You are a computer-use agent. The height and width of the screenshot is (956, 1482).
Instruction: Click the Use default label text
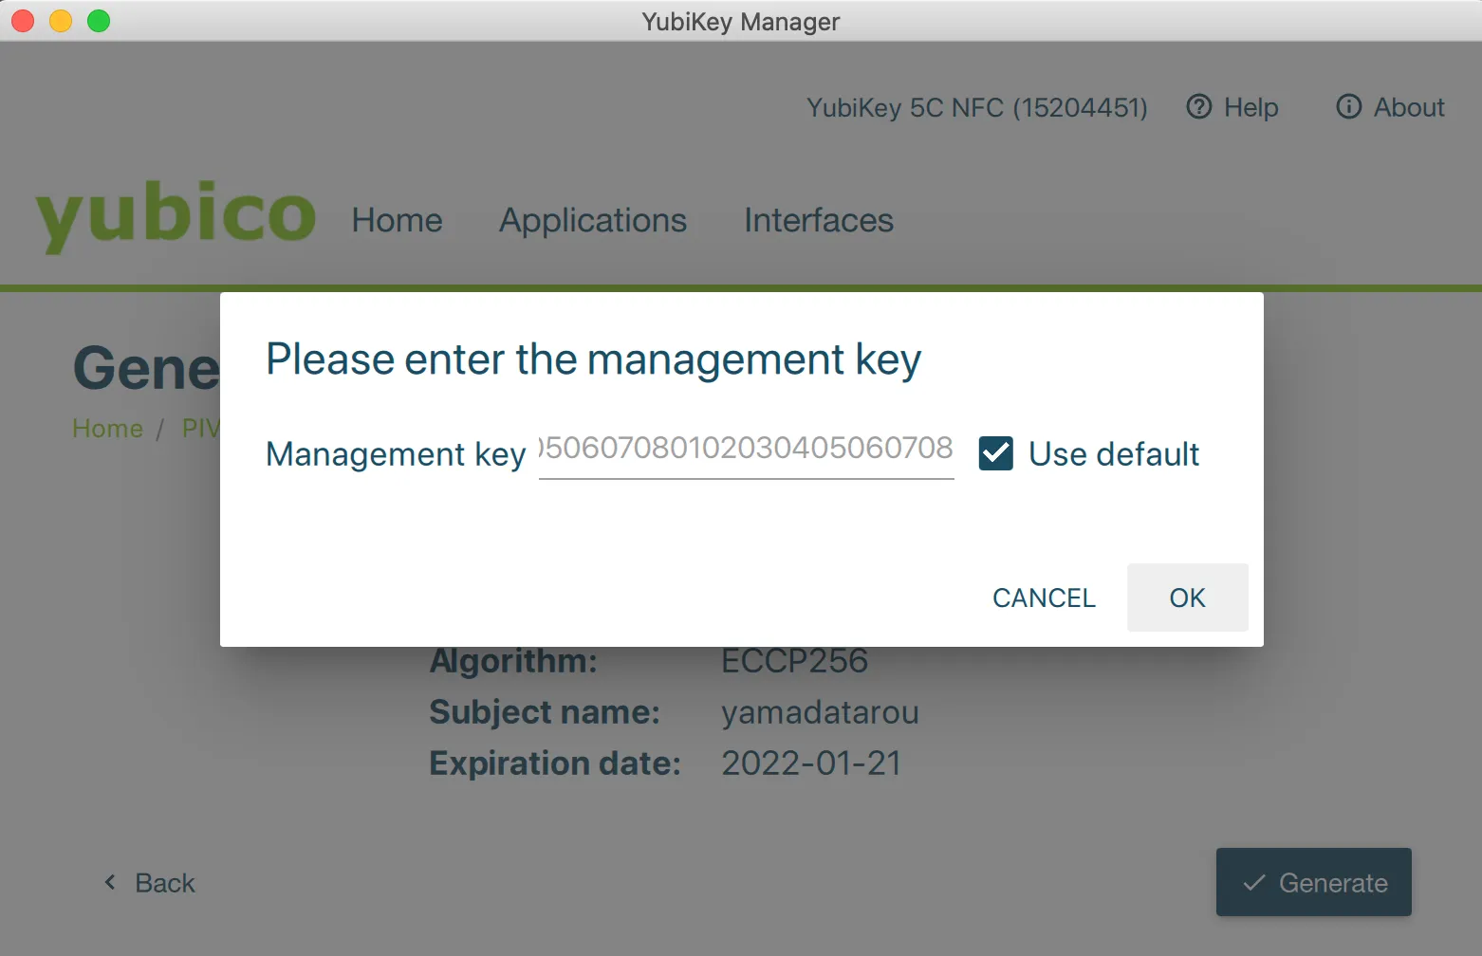pyautogui.click(x=1114, y=454)
